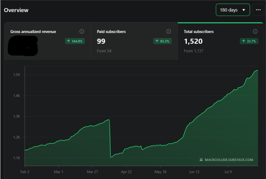
Task: Select the Gross annualized revenue tab
Action: pyautogui.click(x=48, y=41)
